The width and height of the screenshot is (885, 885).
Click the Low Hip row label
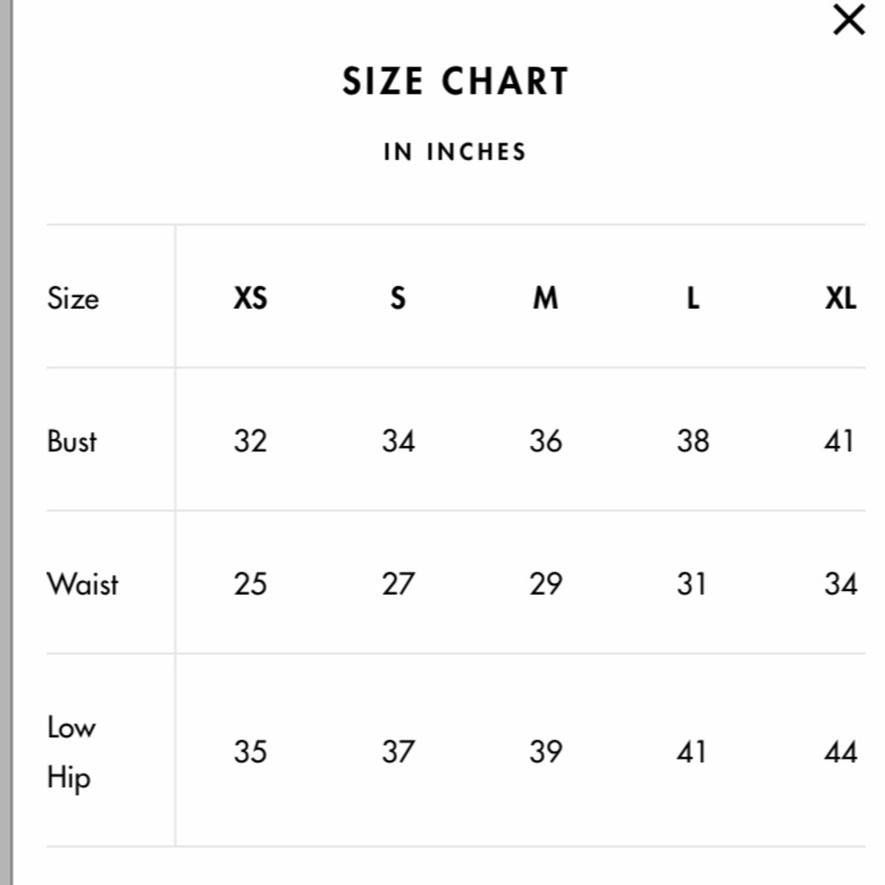click(x=71, y=751)
